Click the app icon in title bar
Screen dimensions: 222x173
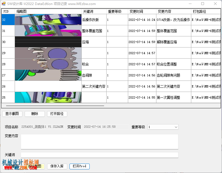4,4
